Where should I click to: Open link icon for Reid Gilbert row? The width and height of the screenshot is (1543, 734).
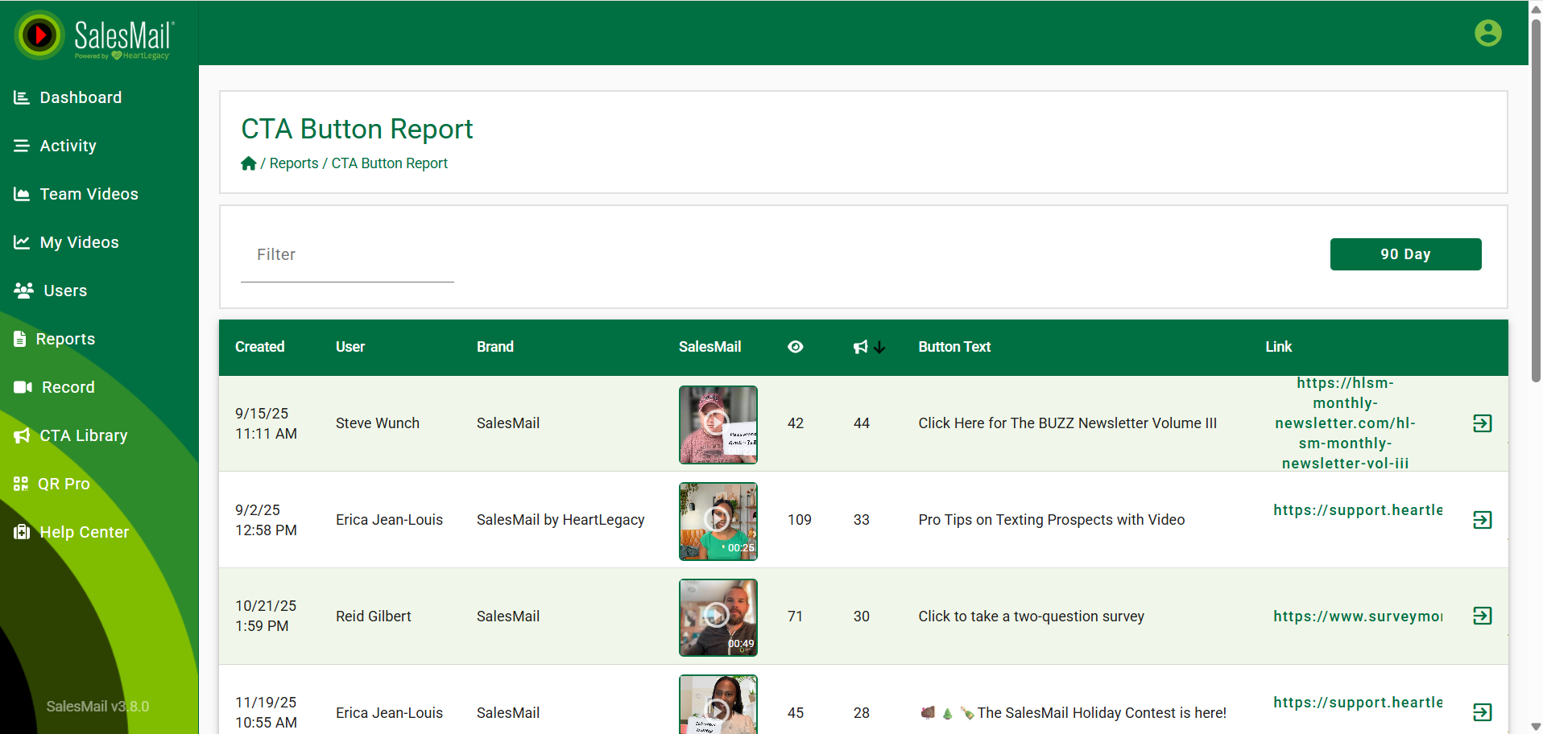[1482, 616]
